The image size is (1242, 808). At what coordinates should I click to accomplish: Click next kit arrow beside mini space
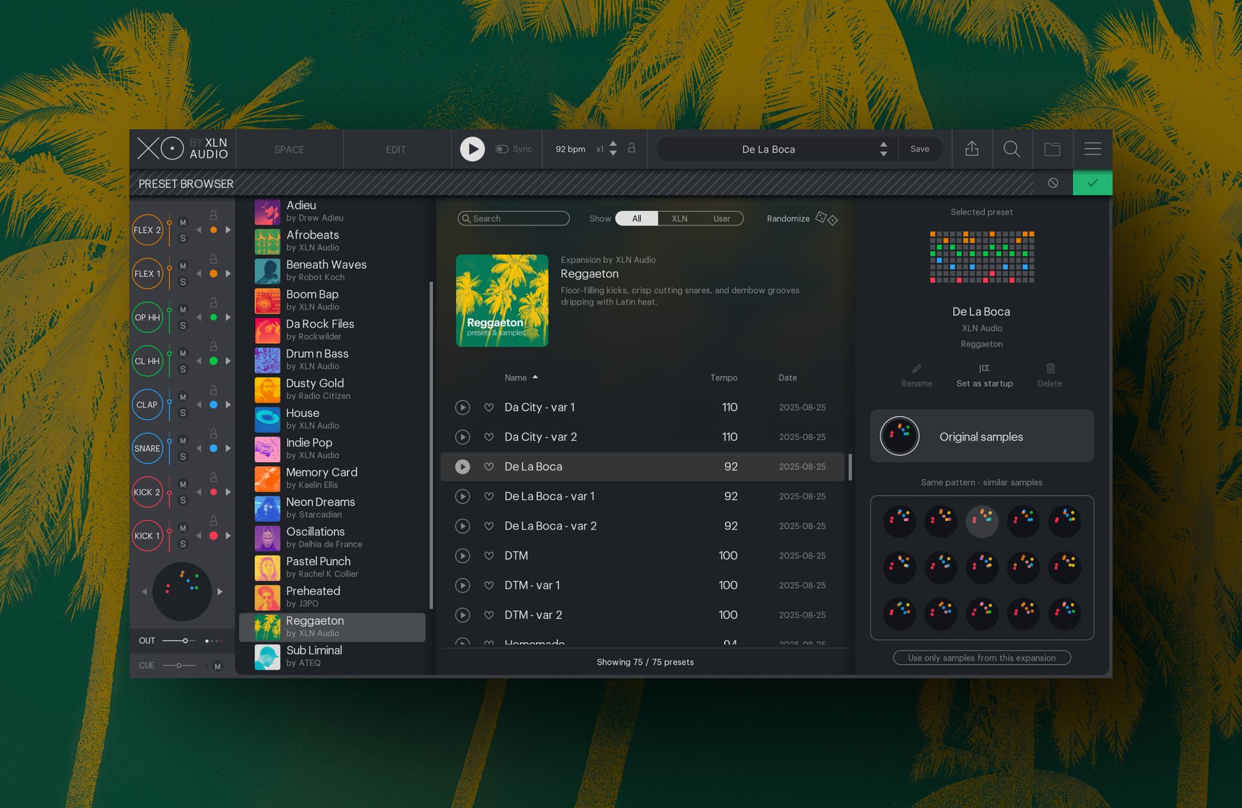pyautogui.click(x=220, y=591)
